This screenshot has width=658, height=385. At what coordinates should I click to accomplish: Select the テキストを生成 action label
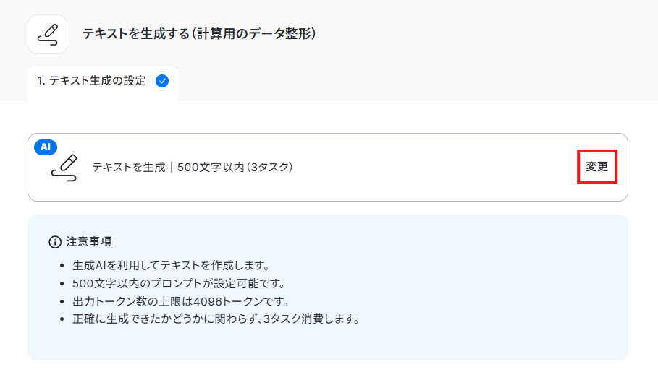(128, 167)
